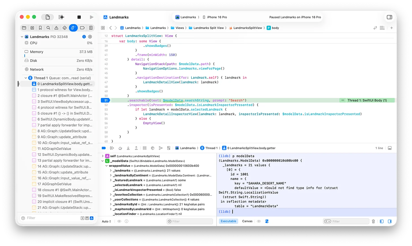Open the Report navigator icon
The height and width of the screenshot is (246, 412).
coord(91,28)
